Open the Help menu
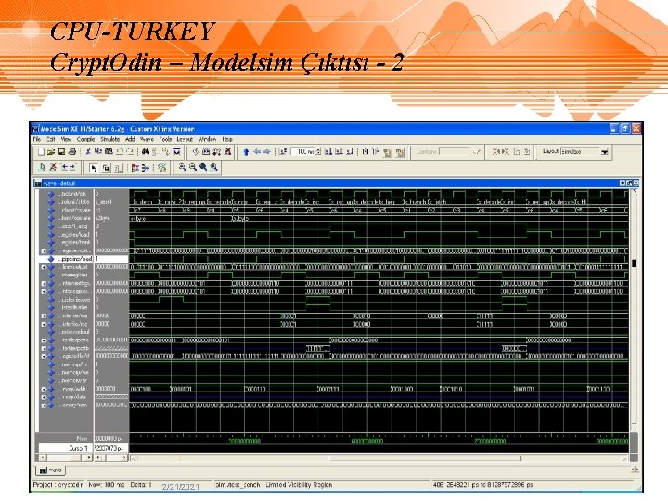 [227, 139]
